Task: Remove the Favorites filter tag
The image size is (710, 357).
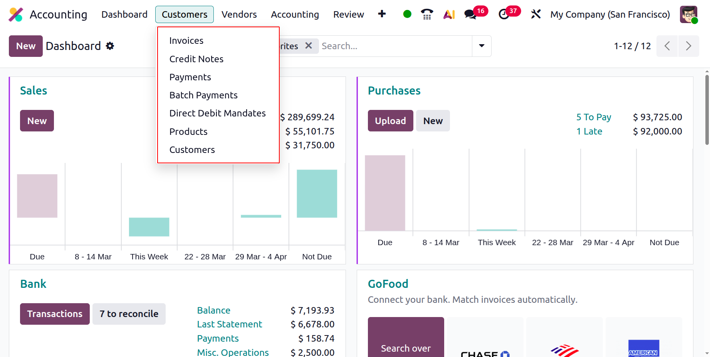Action: (x=309, y=46)
